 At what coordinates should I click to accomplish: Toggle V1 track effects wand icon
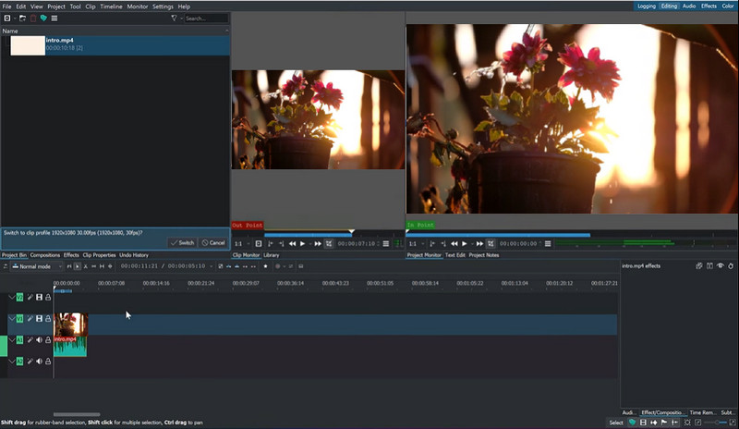pos(30,319)
